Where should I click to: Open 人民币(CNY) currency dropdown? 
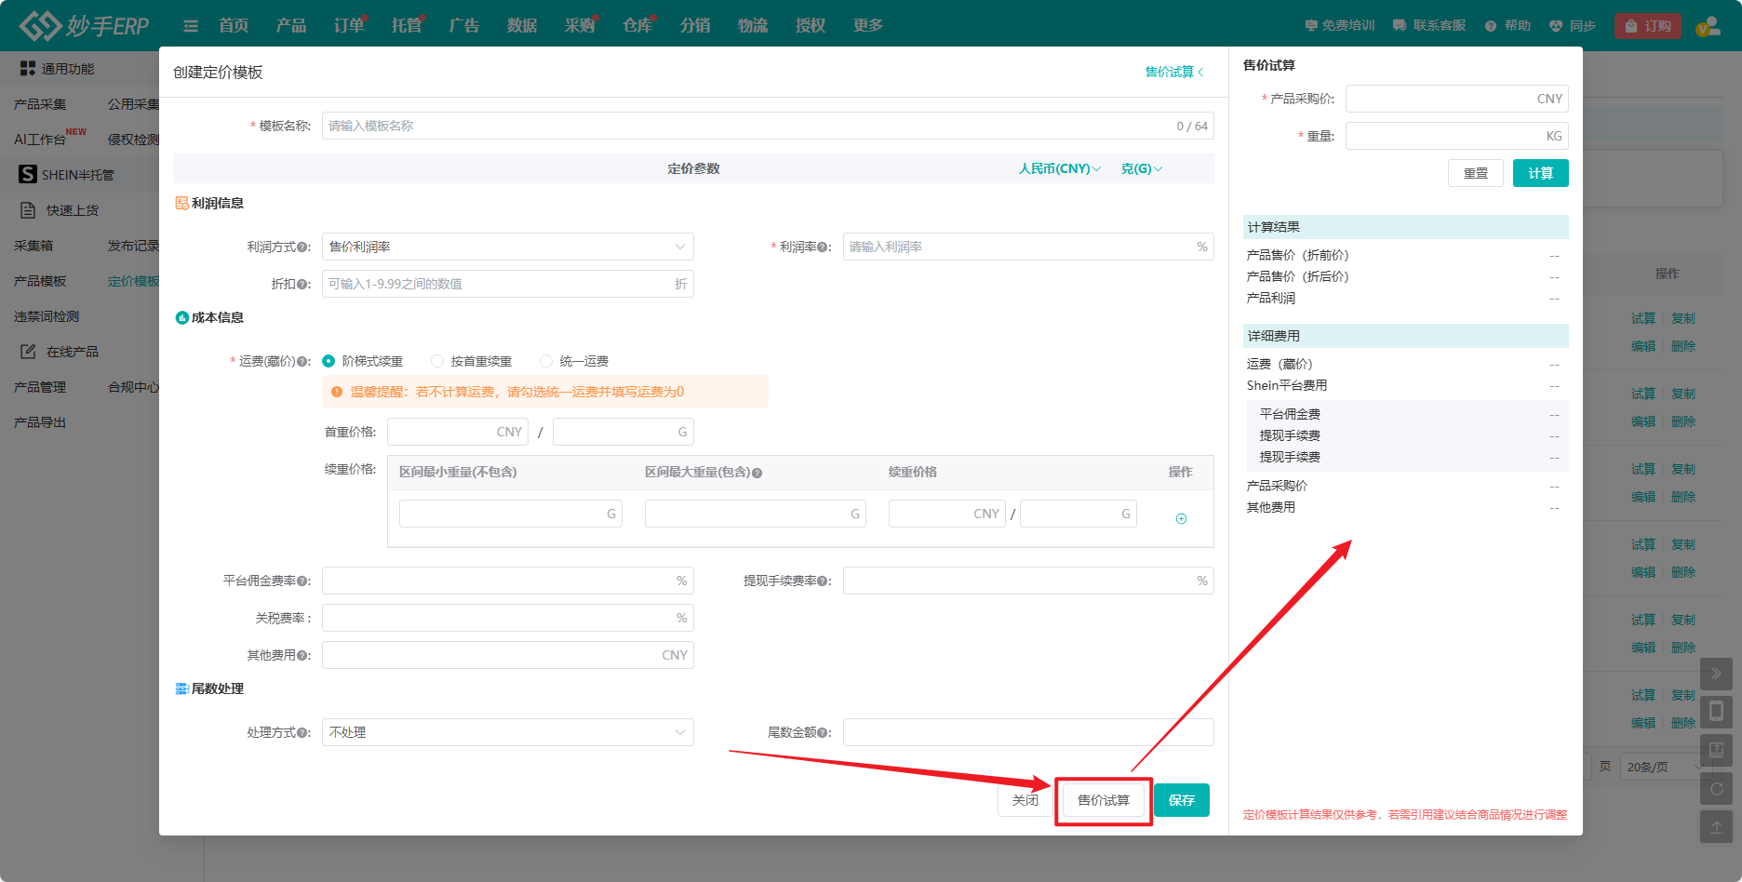[1060, 168]
